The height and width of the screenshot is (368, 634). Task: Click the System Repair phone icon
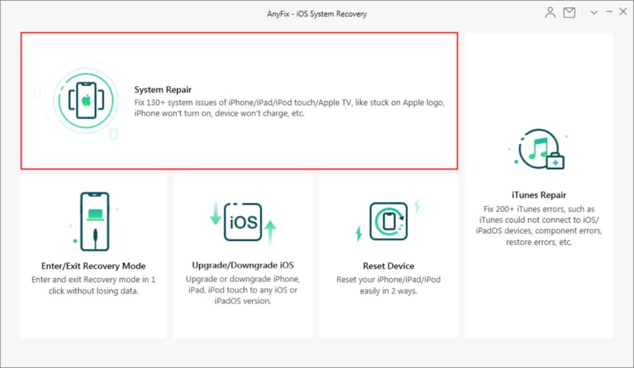86,100
